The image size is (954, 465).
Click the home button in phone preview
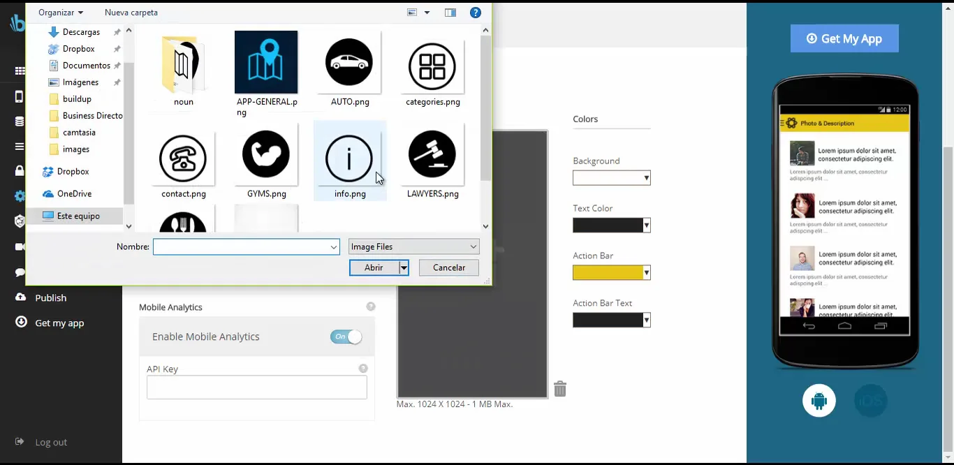844,326
